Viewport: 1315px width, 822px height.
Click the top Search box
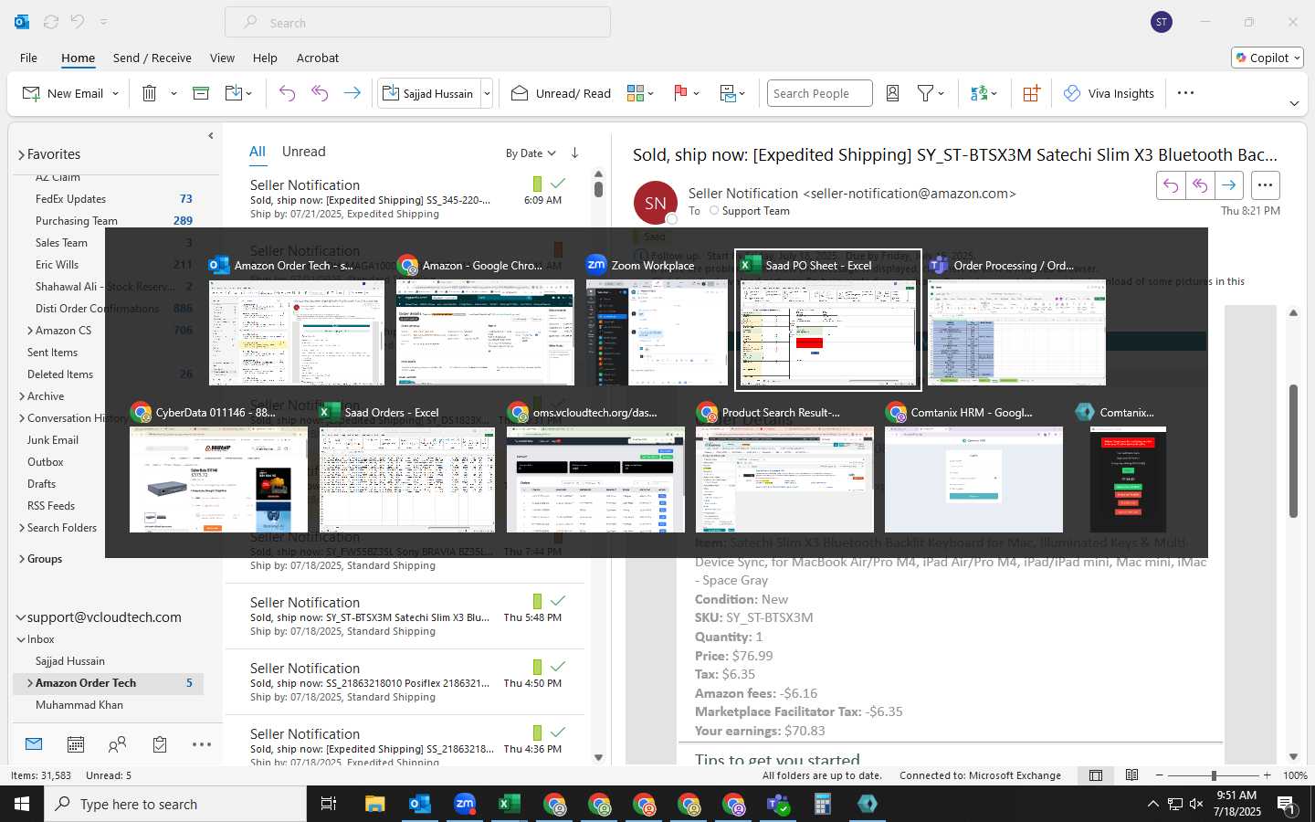pos(417,23)
